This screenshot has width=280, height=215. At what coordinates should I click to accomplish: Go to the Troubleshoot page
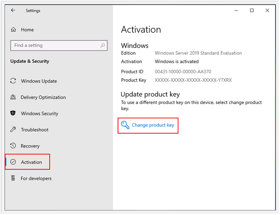[34, 129]
